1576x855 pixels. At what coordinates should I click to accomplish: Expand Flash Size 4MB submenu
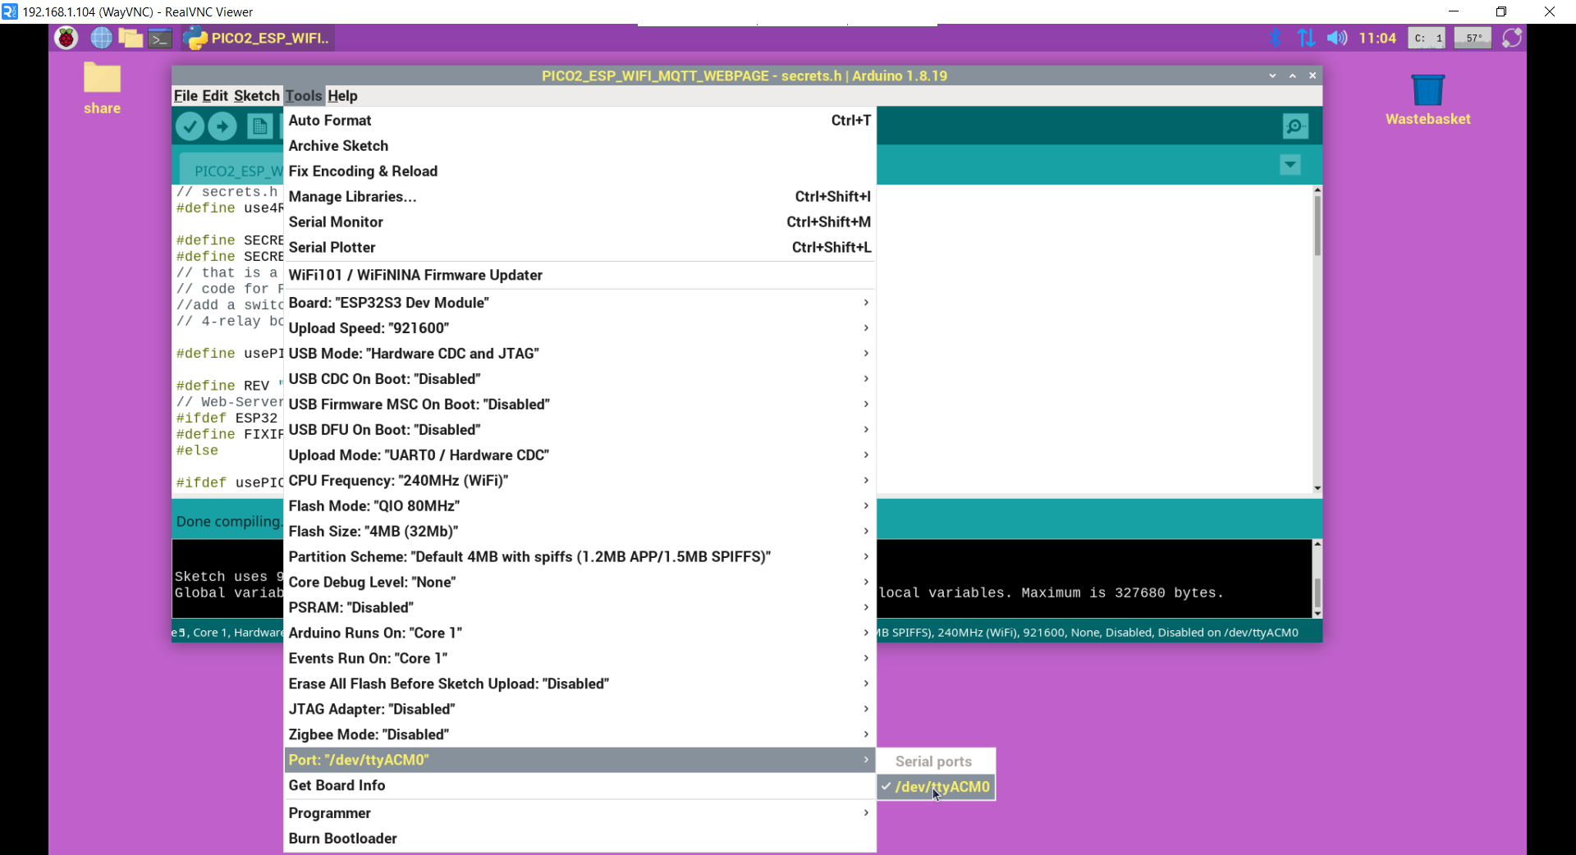(x=580, y=532)
